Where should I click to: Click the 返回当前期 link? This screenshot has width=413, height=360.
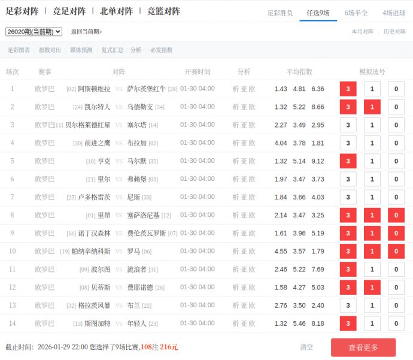tap(86, 32)
